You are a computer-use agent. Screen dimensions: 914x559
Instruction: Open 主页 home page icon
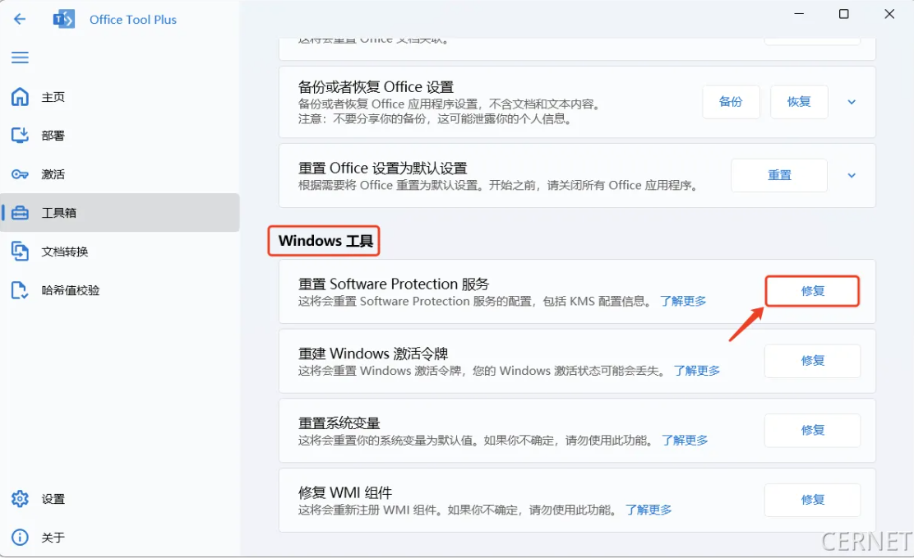point(20,97)
